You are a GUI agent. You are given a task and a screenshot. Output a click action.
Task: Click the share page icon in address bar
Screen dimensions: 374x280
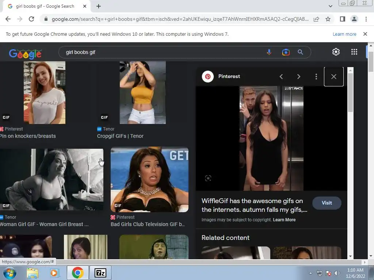point(316,19)
